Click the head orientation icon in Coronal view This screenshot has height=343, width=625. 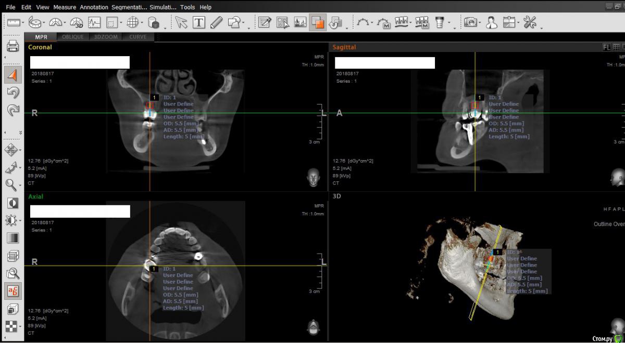[x=313, y=178]
